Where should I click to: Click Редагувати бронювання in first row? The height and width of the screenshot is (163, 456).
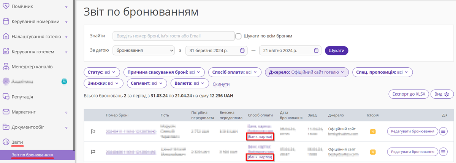tap(412, 132)
